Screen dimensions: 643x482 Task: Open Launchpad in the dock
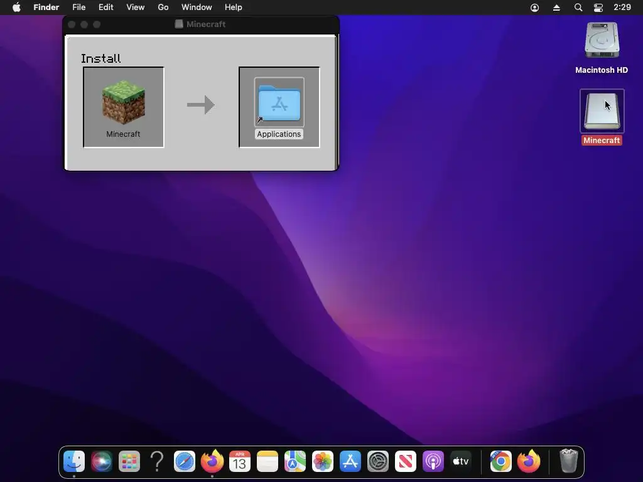129,461
